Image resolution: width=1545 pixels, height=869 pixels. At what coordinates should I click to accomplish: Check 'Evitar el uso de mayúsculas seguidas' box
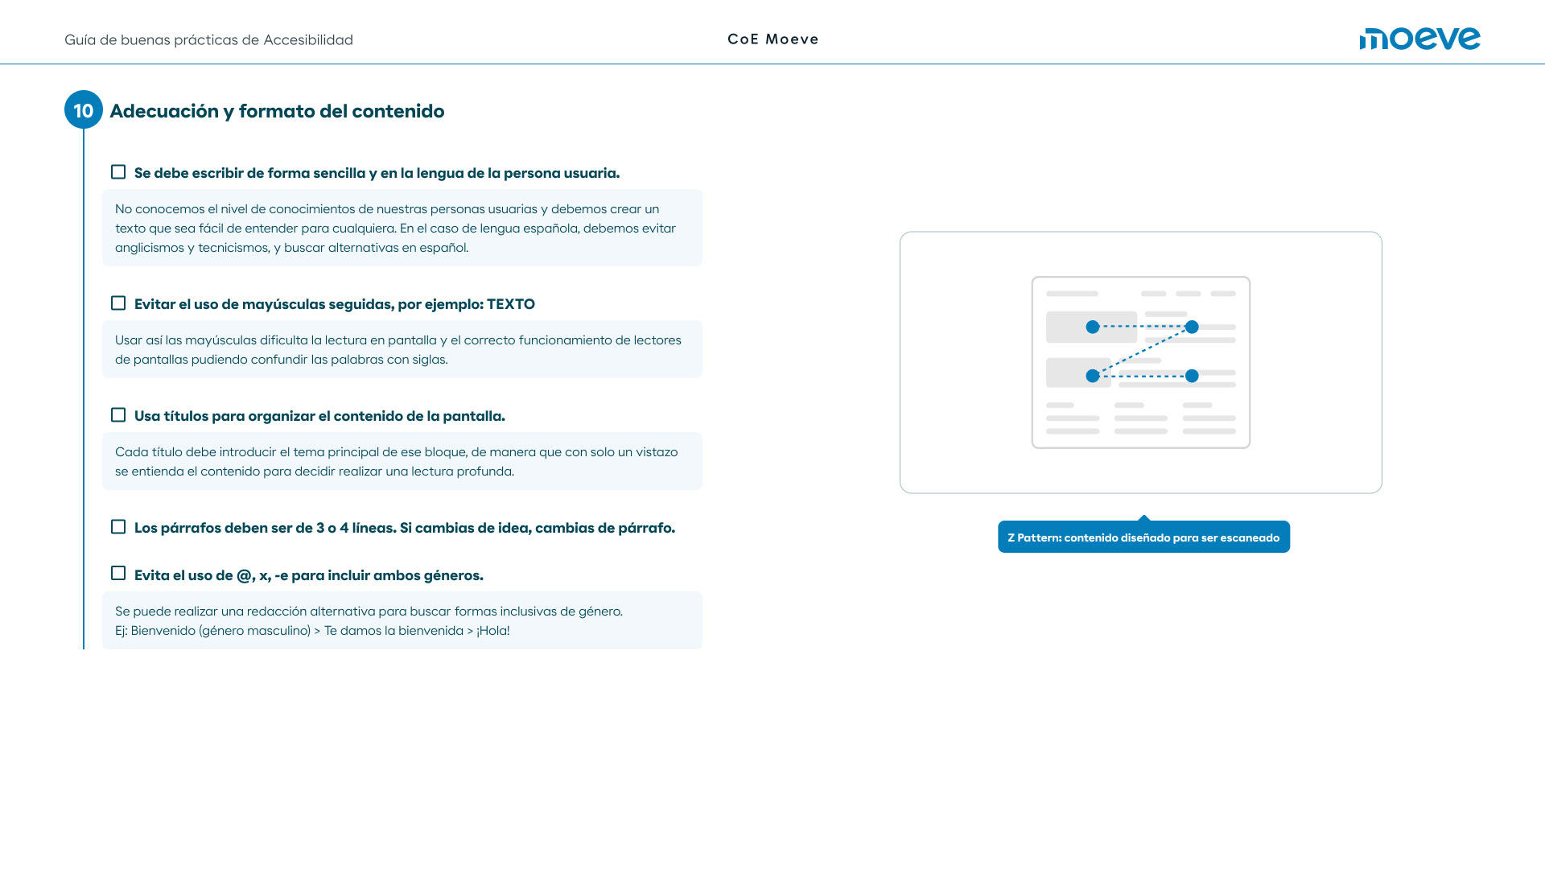pos(118,303)
